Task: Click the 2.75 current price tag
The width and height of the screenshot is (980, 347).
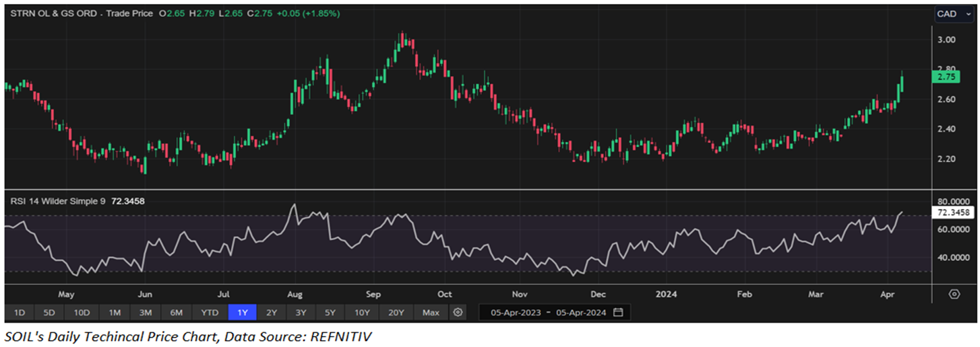Action: pos(950,77)
